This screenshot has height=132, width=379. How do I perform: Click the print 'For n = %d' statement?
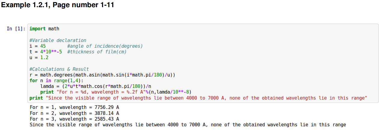coord(116,92)
